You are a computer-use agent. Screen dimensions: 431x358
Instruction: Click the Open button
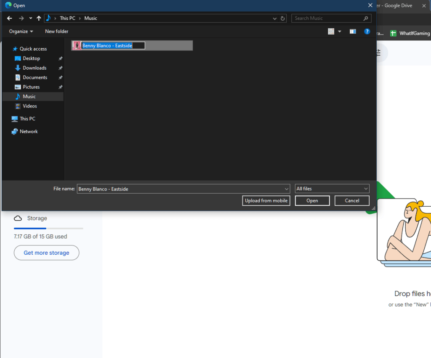312,200
